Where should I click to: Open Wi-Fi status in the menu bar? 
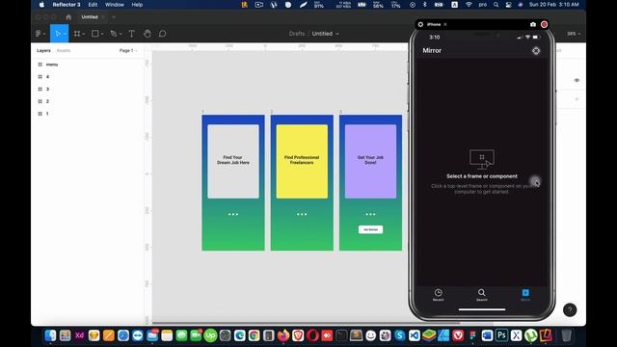469,5
